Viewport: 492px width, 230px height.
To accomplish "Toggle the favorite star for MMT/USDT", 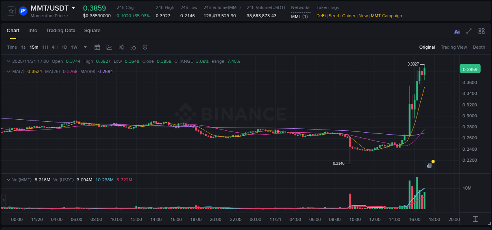I will [x=11, y=11].
